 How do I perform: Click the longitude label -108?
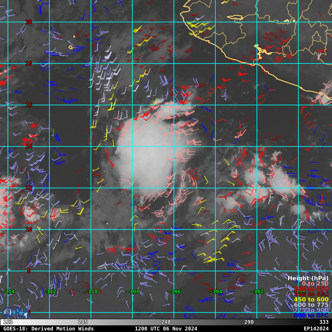tap(132, 292)
